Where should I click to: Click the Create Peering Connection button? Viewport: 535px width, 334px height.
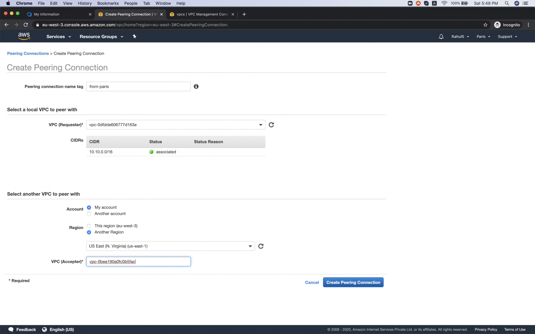coord(353,282)
